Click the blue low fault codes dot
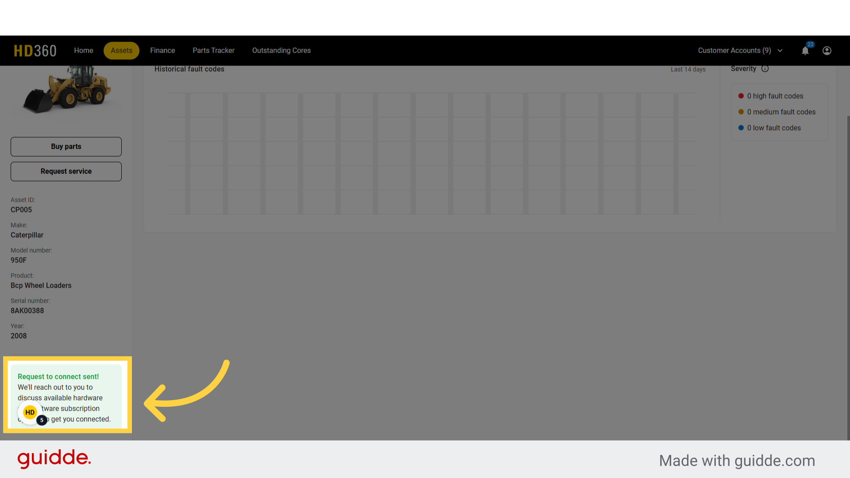This screenshot has height=478, width=850. coord(741,128)
